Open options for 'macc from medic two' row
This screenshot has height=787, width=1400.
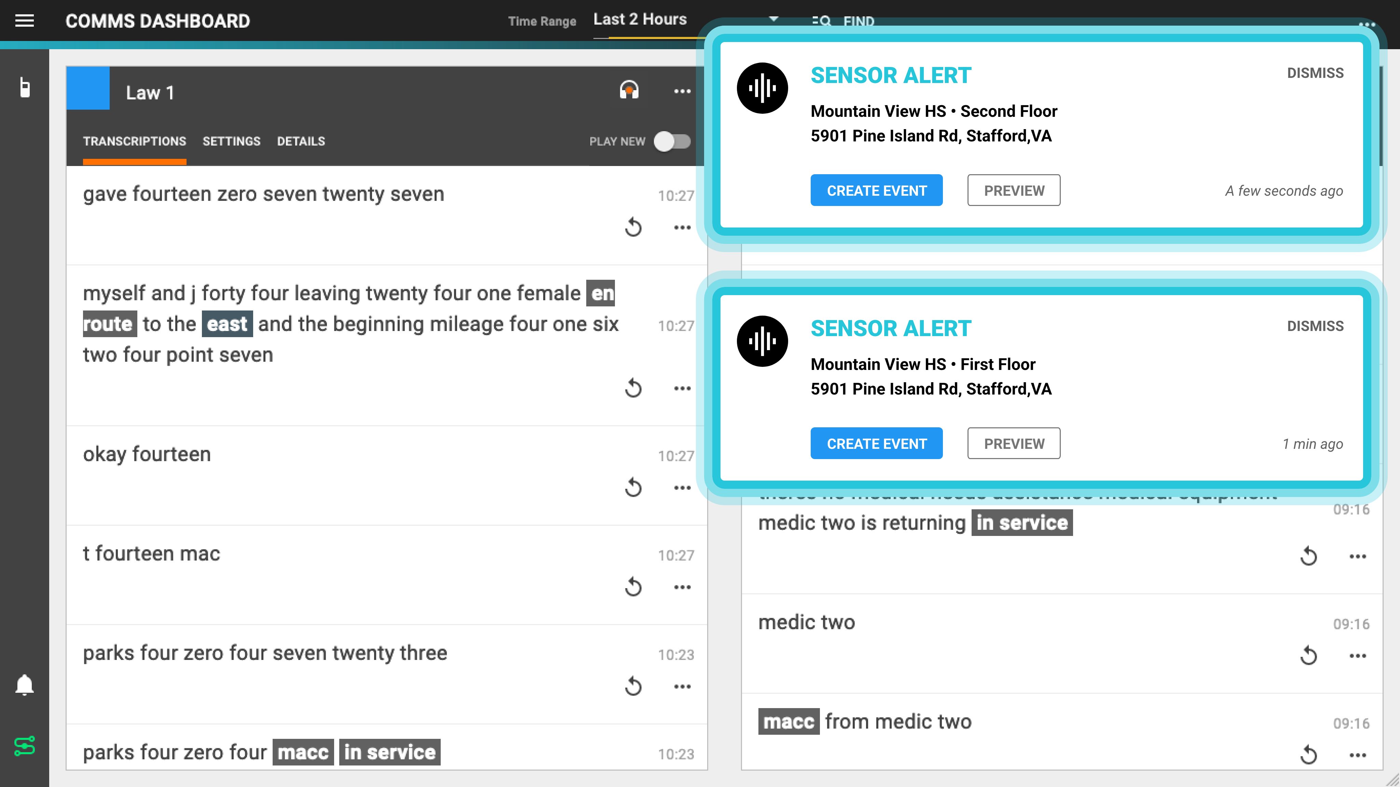coord(1358,755)
